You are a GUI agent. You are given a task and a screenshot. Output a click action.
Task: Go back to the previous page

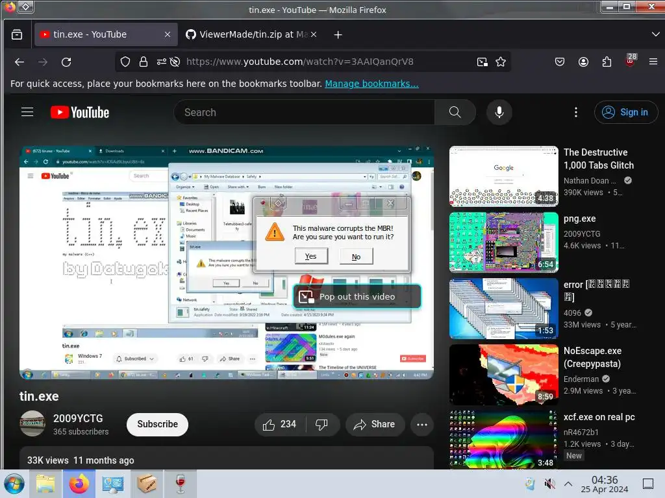click(19, 62)
